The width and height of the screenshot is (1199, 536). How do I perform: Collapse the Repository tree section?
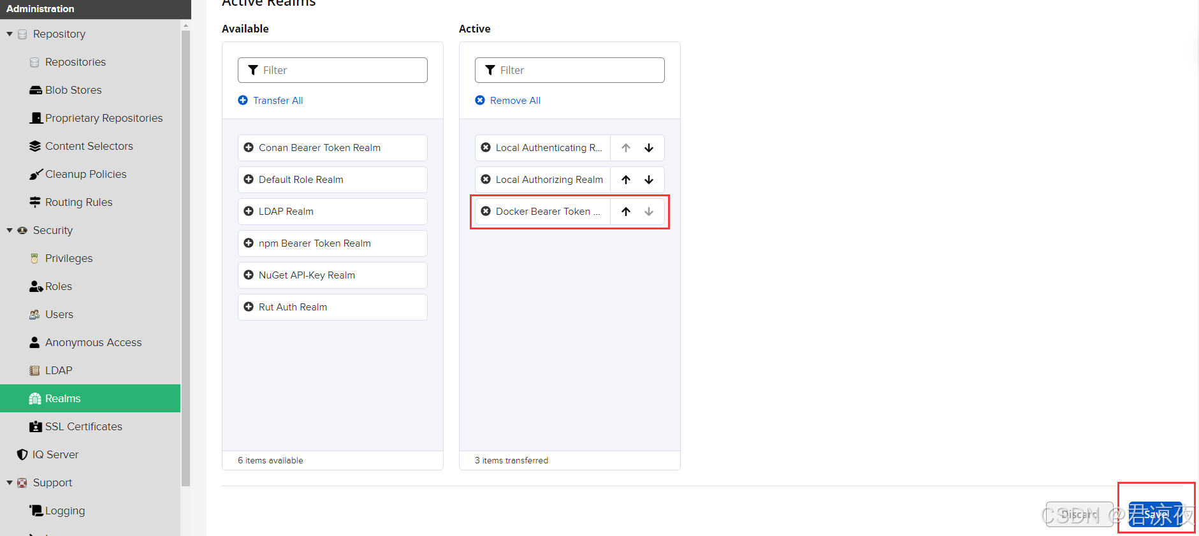tap(10, 34)
